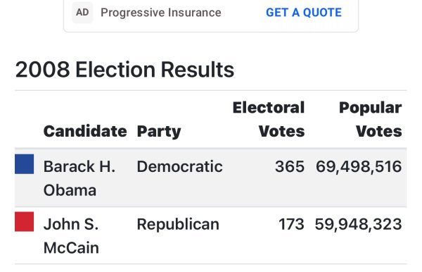Click the Popular Votes column header
Viewport: 422px width, 272px height.
coord(371,119)
